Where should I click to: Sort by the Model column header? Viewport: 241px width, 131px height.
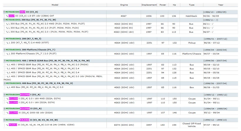click(x=55, y=5)
